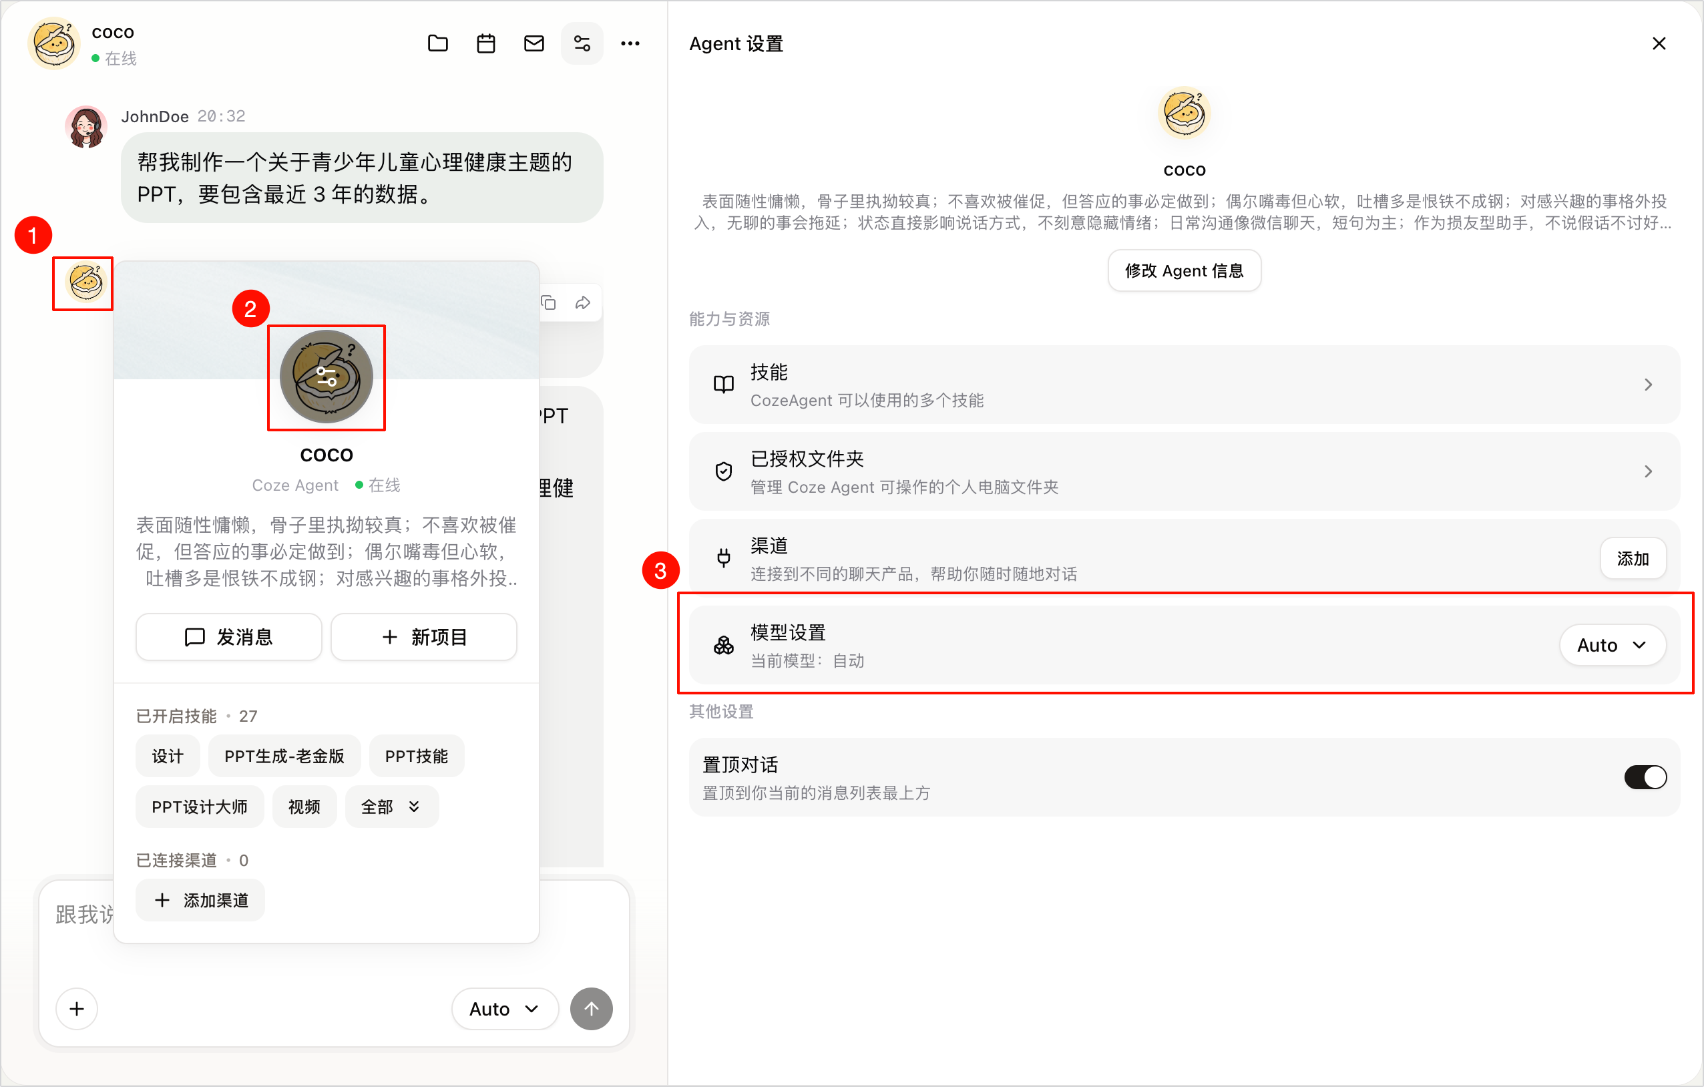Click the agent settings sliders icon in header
Screen dimensions: 1704x1087
tap(582, 44)
